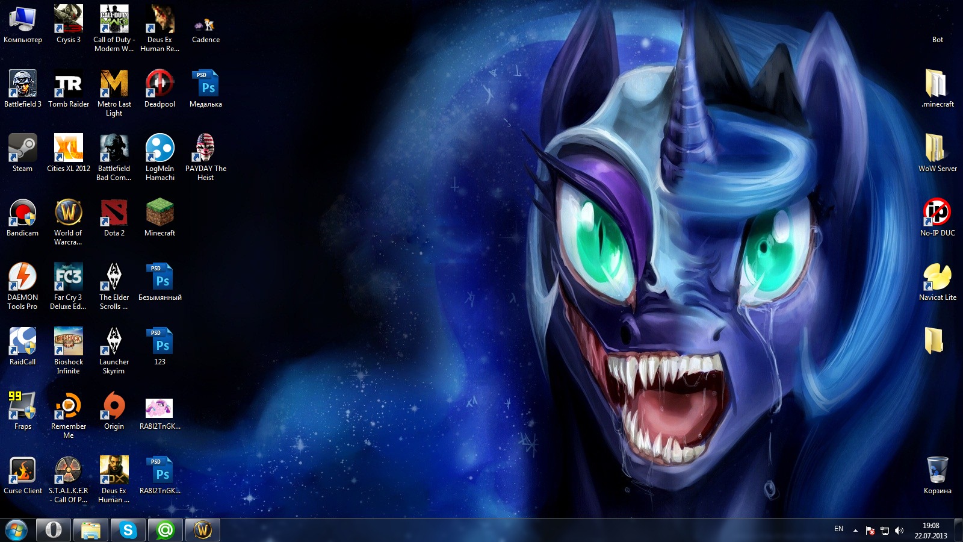Viewport: 963px width, 542px height.
Task: Click the EN language indicator
Action: coord(838,529)
